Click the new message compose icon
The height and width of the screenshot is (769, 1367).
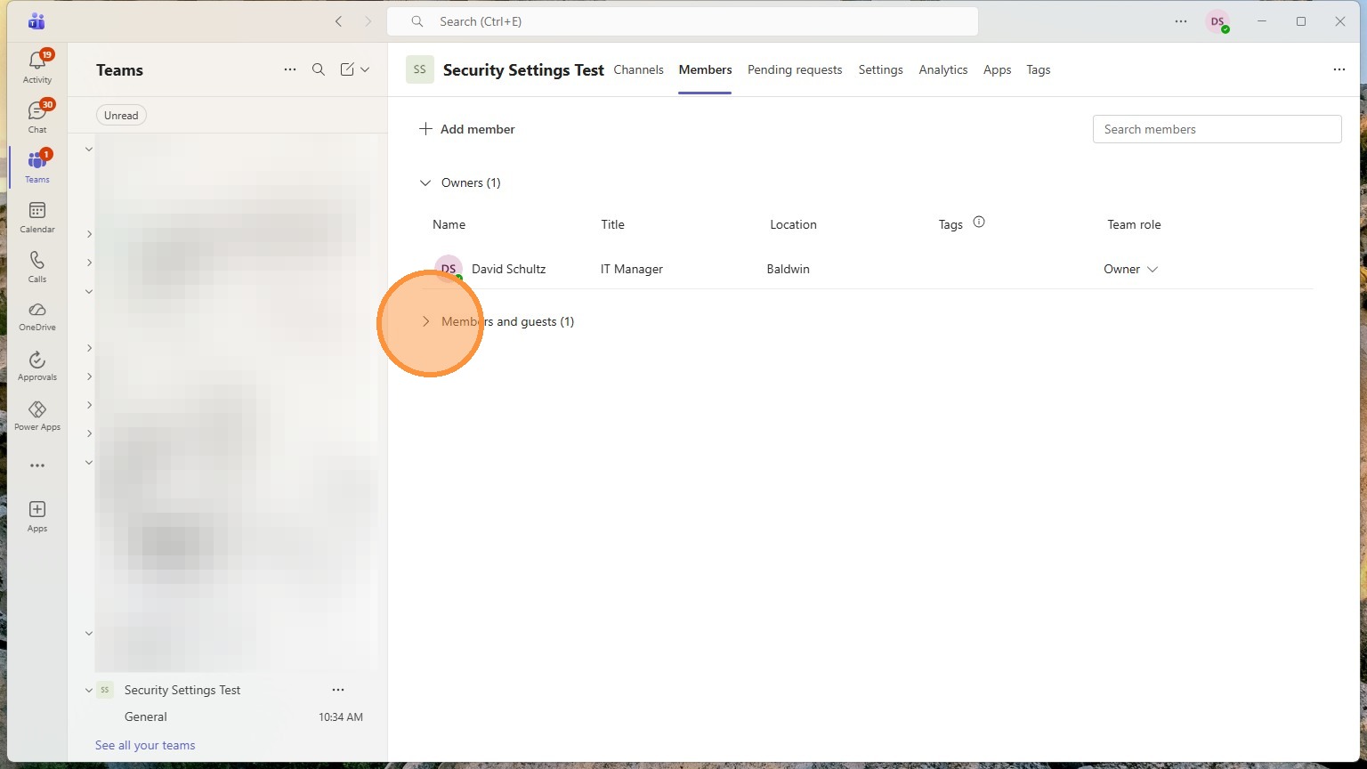[347, 69]
